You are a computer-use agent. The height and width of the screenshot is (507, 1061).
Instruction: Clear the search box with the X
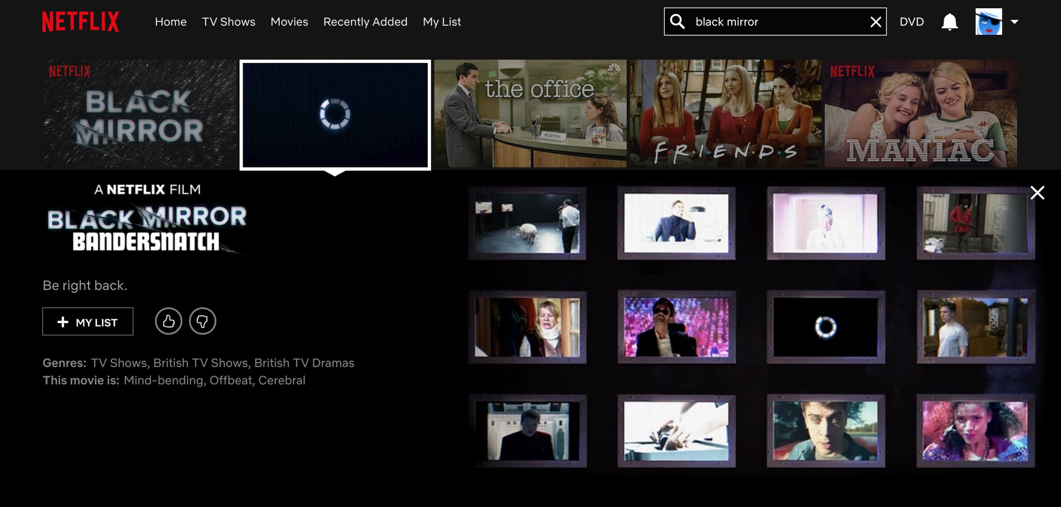[875, 22]
